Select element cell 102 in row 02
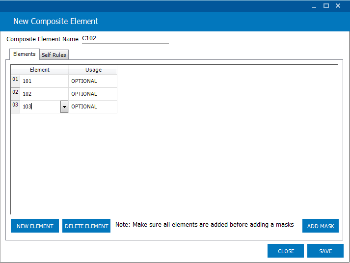Screen dimensions: 350x263 [44, 94]
